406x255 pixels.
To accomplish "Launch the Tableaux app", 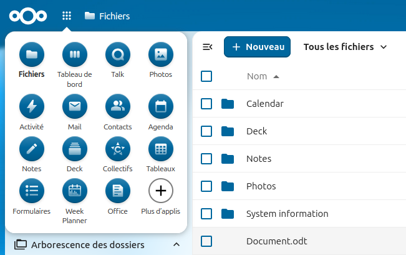I will [x=160, y=149].
